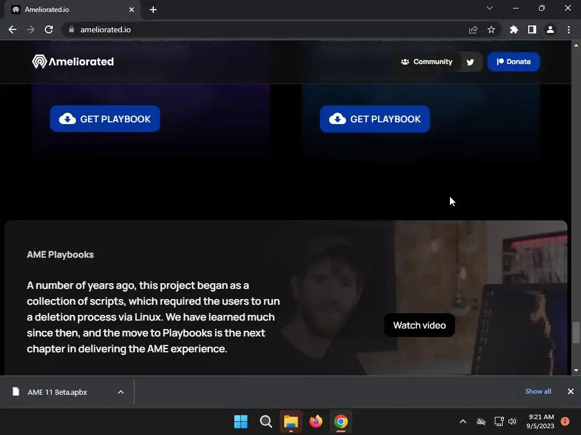Close the downloads bar

(x=571, y=391)
